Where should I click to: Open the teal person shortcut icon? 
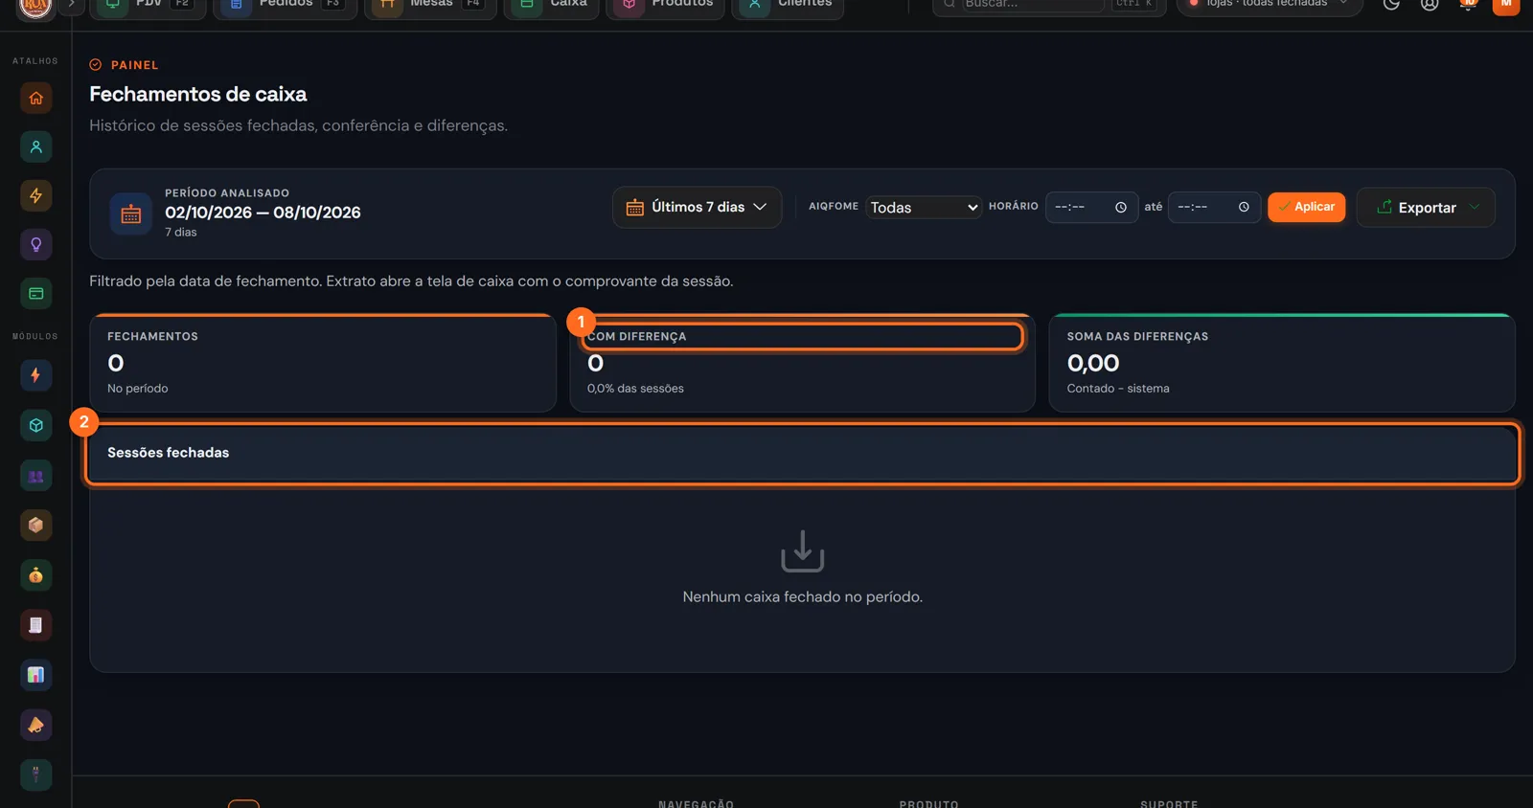click(x=36, y=146)
